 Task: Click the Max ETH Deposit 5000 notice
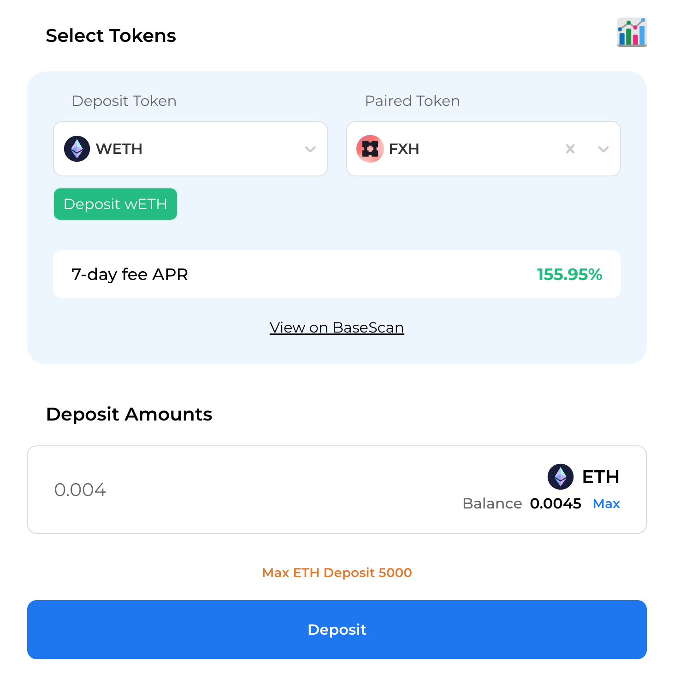[x=337, y=573]
